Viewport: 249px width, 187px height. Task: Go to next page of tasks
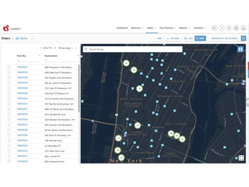(55, 48)
